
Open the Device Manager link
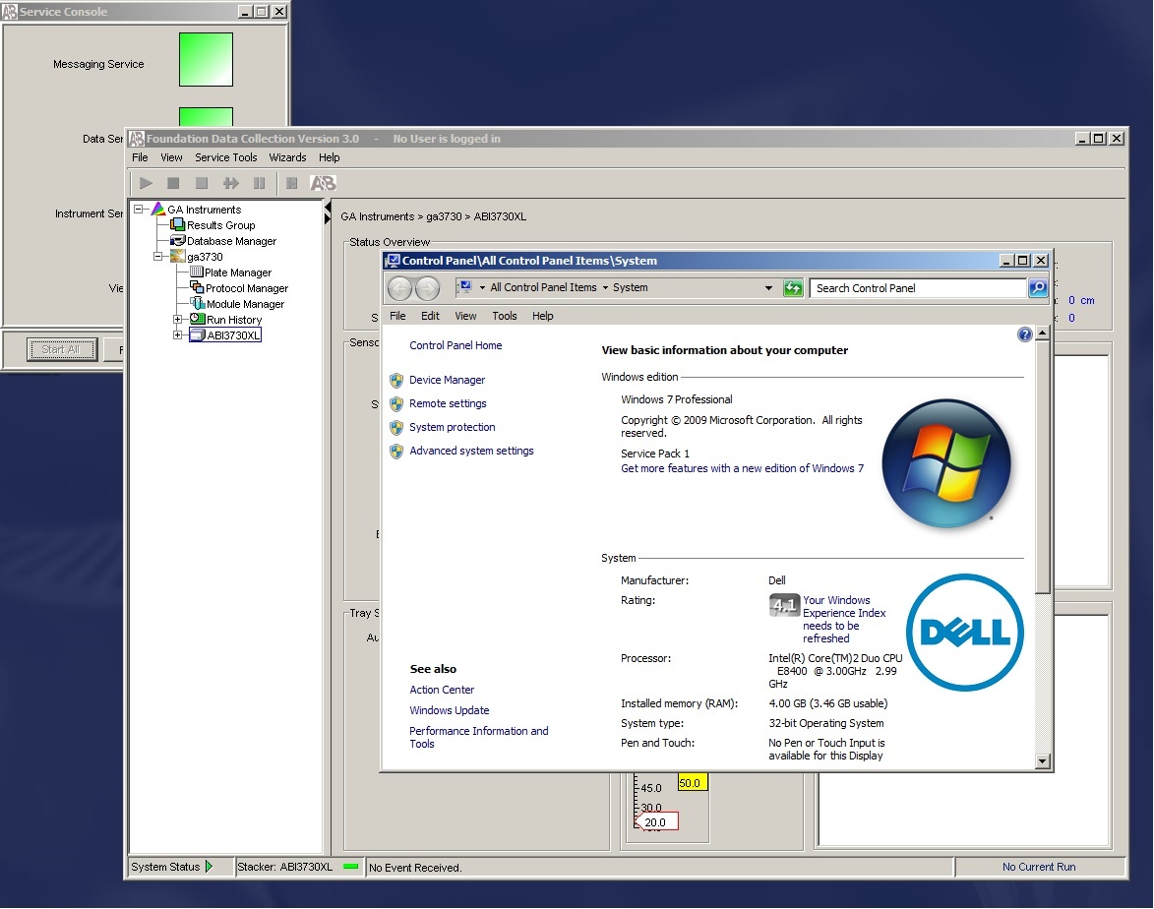pos(447,380)
